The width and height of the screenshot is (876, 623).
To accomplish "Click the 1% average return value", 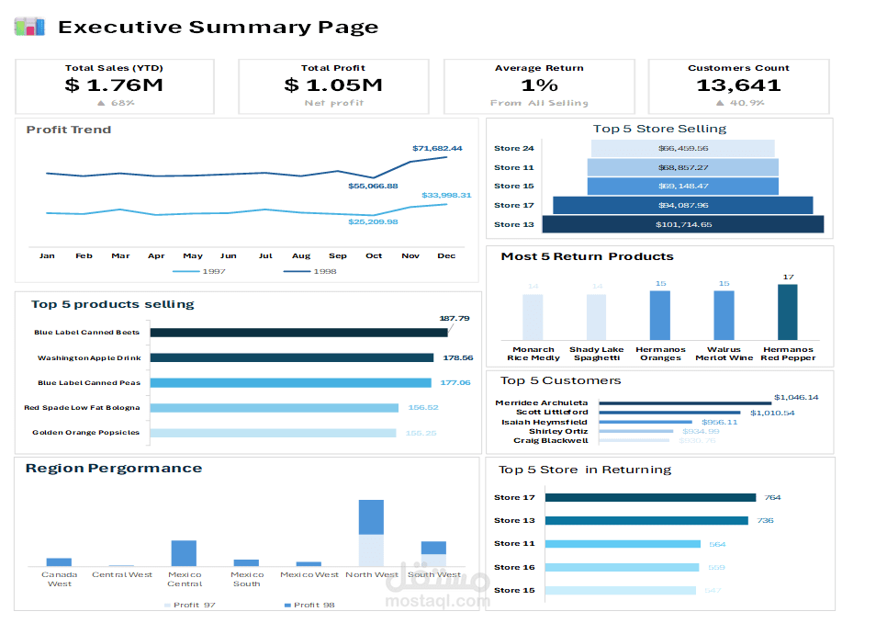I will [539, 85].
